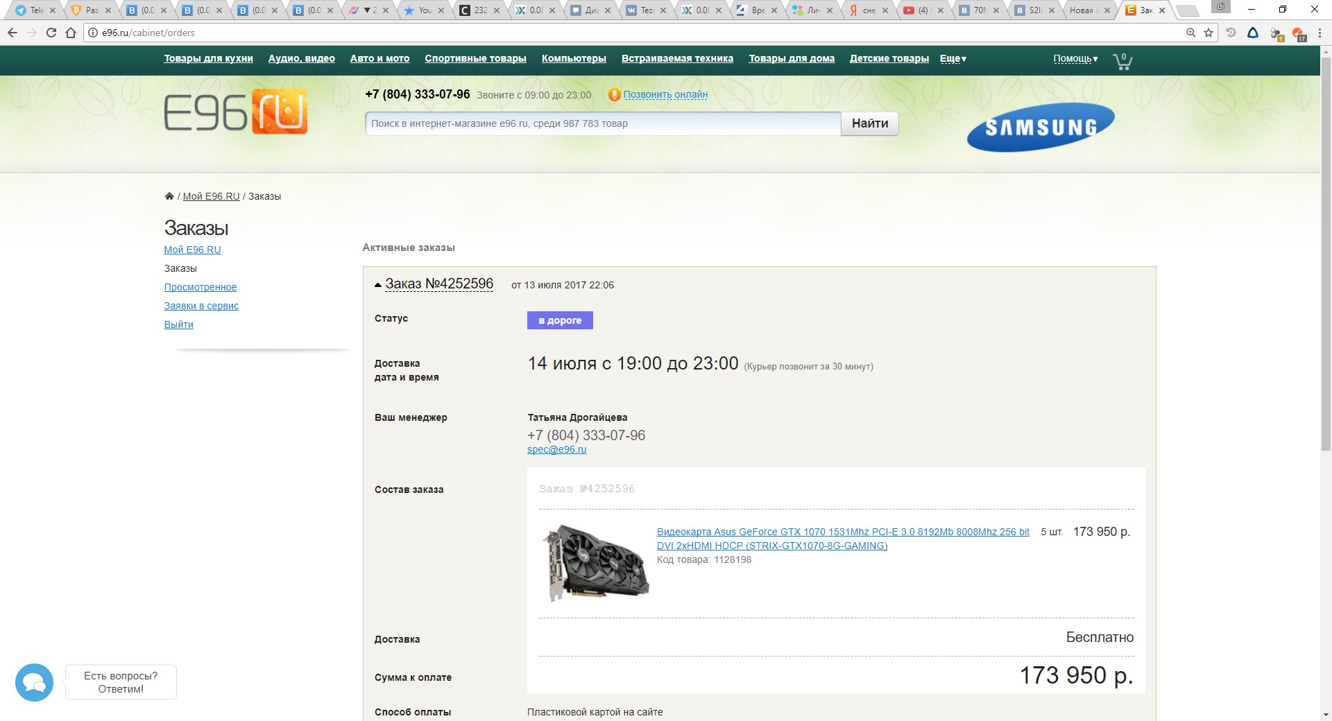
Task: Click the page vertical scrollbar
Action: click(1326, 253)
